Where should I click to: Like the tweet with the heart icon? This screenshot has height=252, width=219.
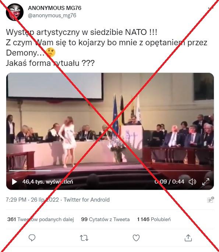[136, 238]
